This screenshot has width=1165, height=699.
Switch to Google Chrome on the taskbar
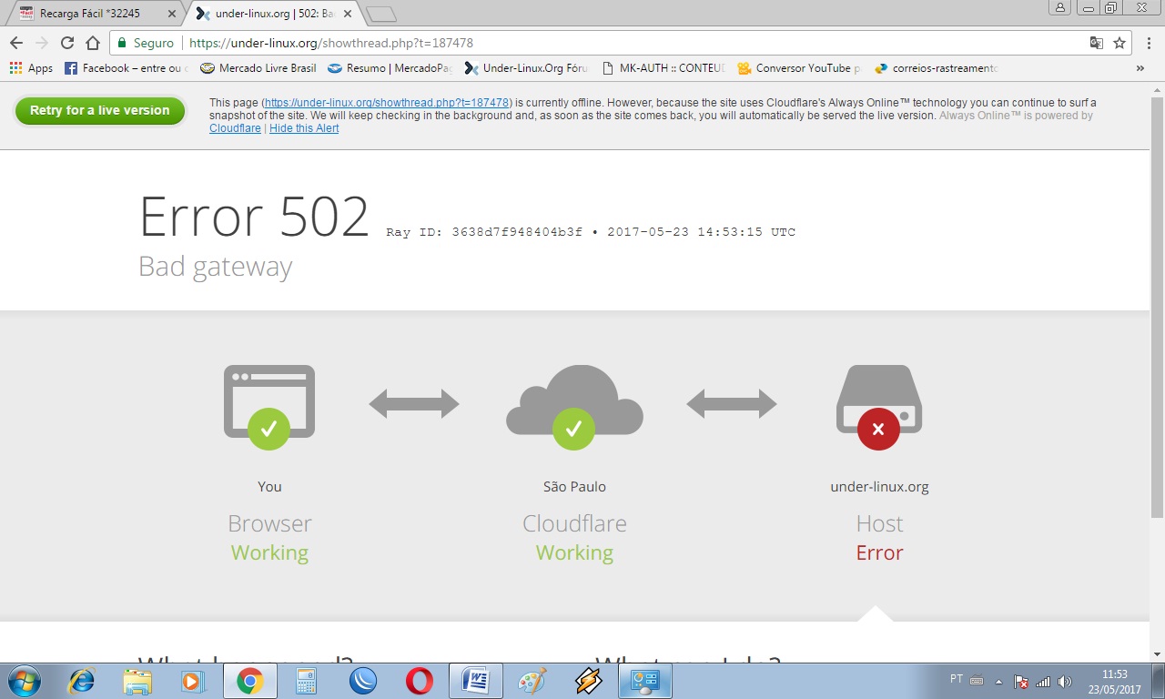coord(249,681)
